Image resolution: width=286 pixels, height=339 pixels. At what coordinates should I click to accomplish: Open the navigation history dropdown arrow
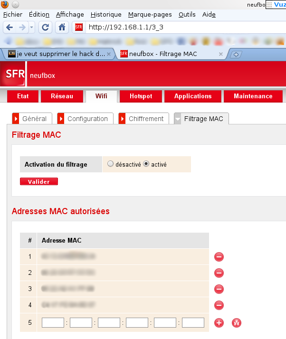pyautogui.click(x=31, y=28)
